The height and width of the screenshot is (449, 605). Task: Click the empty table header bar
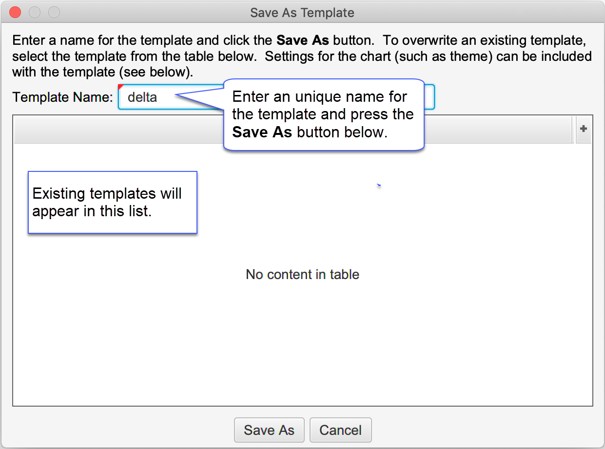click(117, 130)
